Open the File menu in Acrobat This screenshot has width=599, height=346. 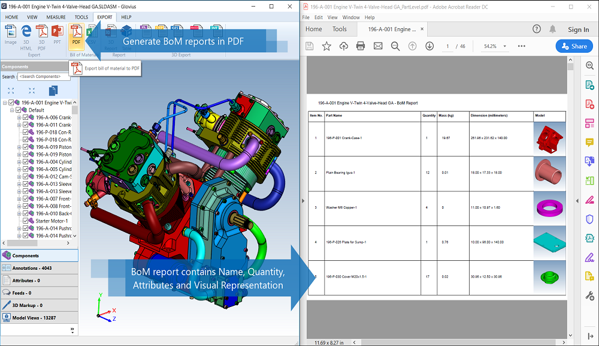305,17
